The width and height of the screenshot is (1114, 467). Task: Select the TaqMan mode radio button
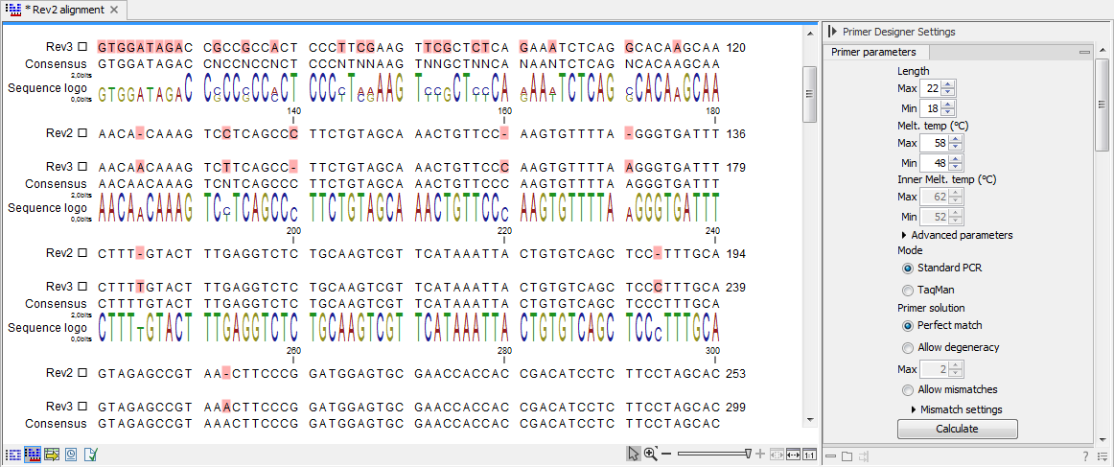(x=908, y=290)
